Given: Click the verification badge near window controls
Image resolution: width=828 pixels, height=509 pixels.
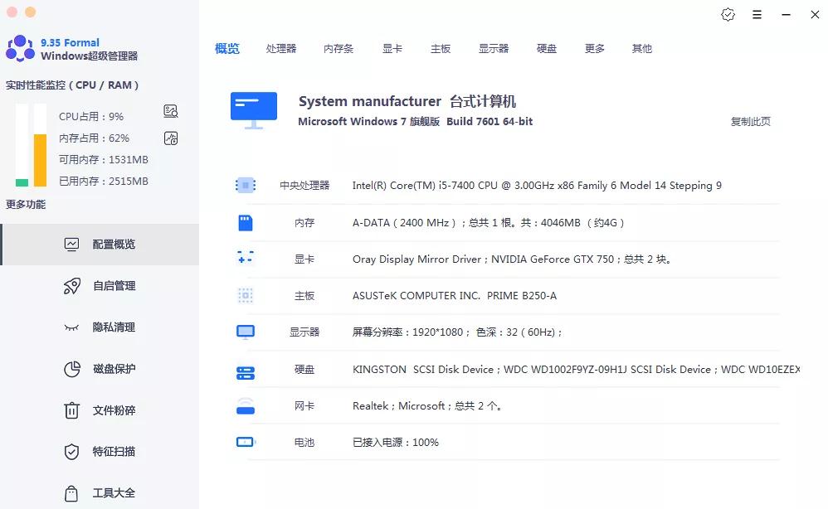Looking at the screenshot, I should point(728,14).
